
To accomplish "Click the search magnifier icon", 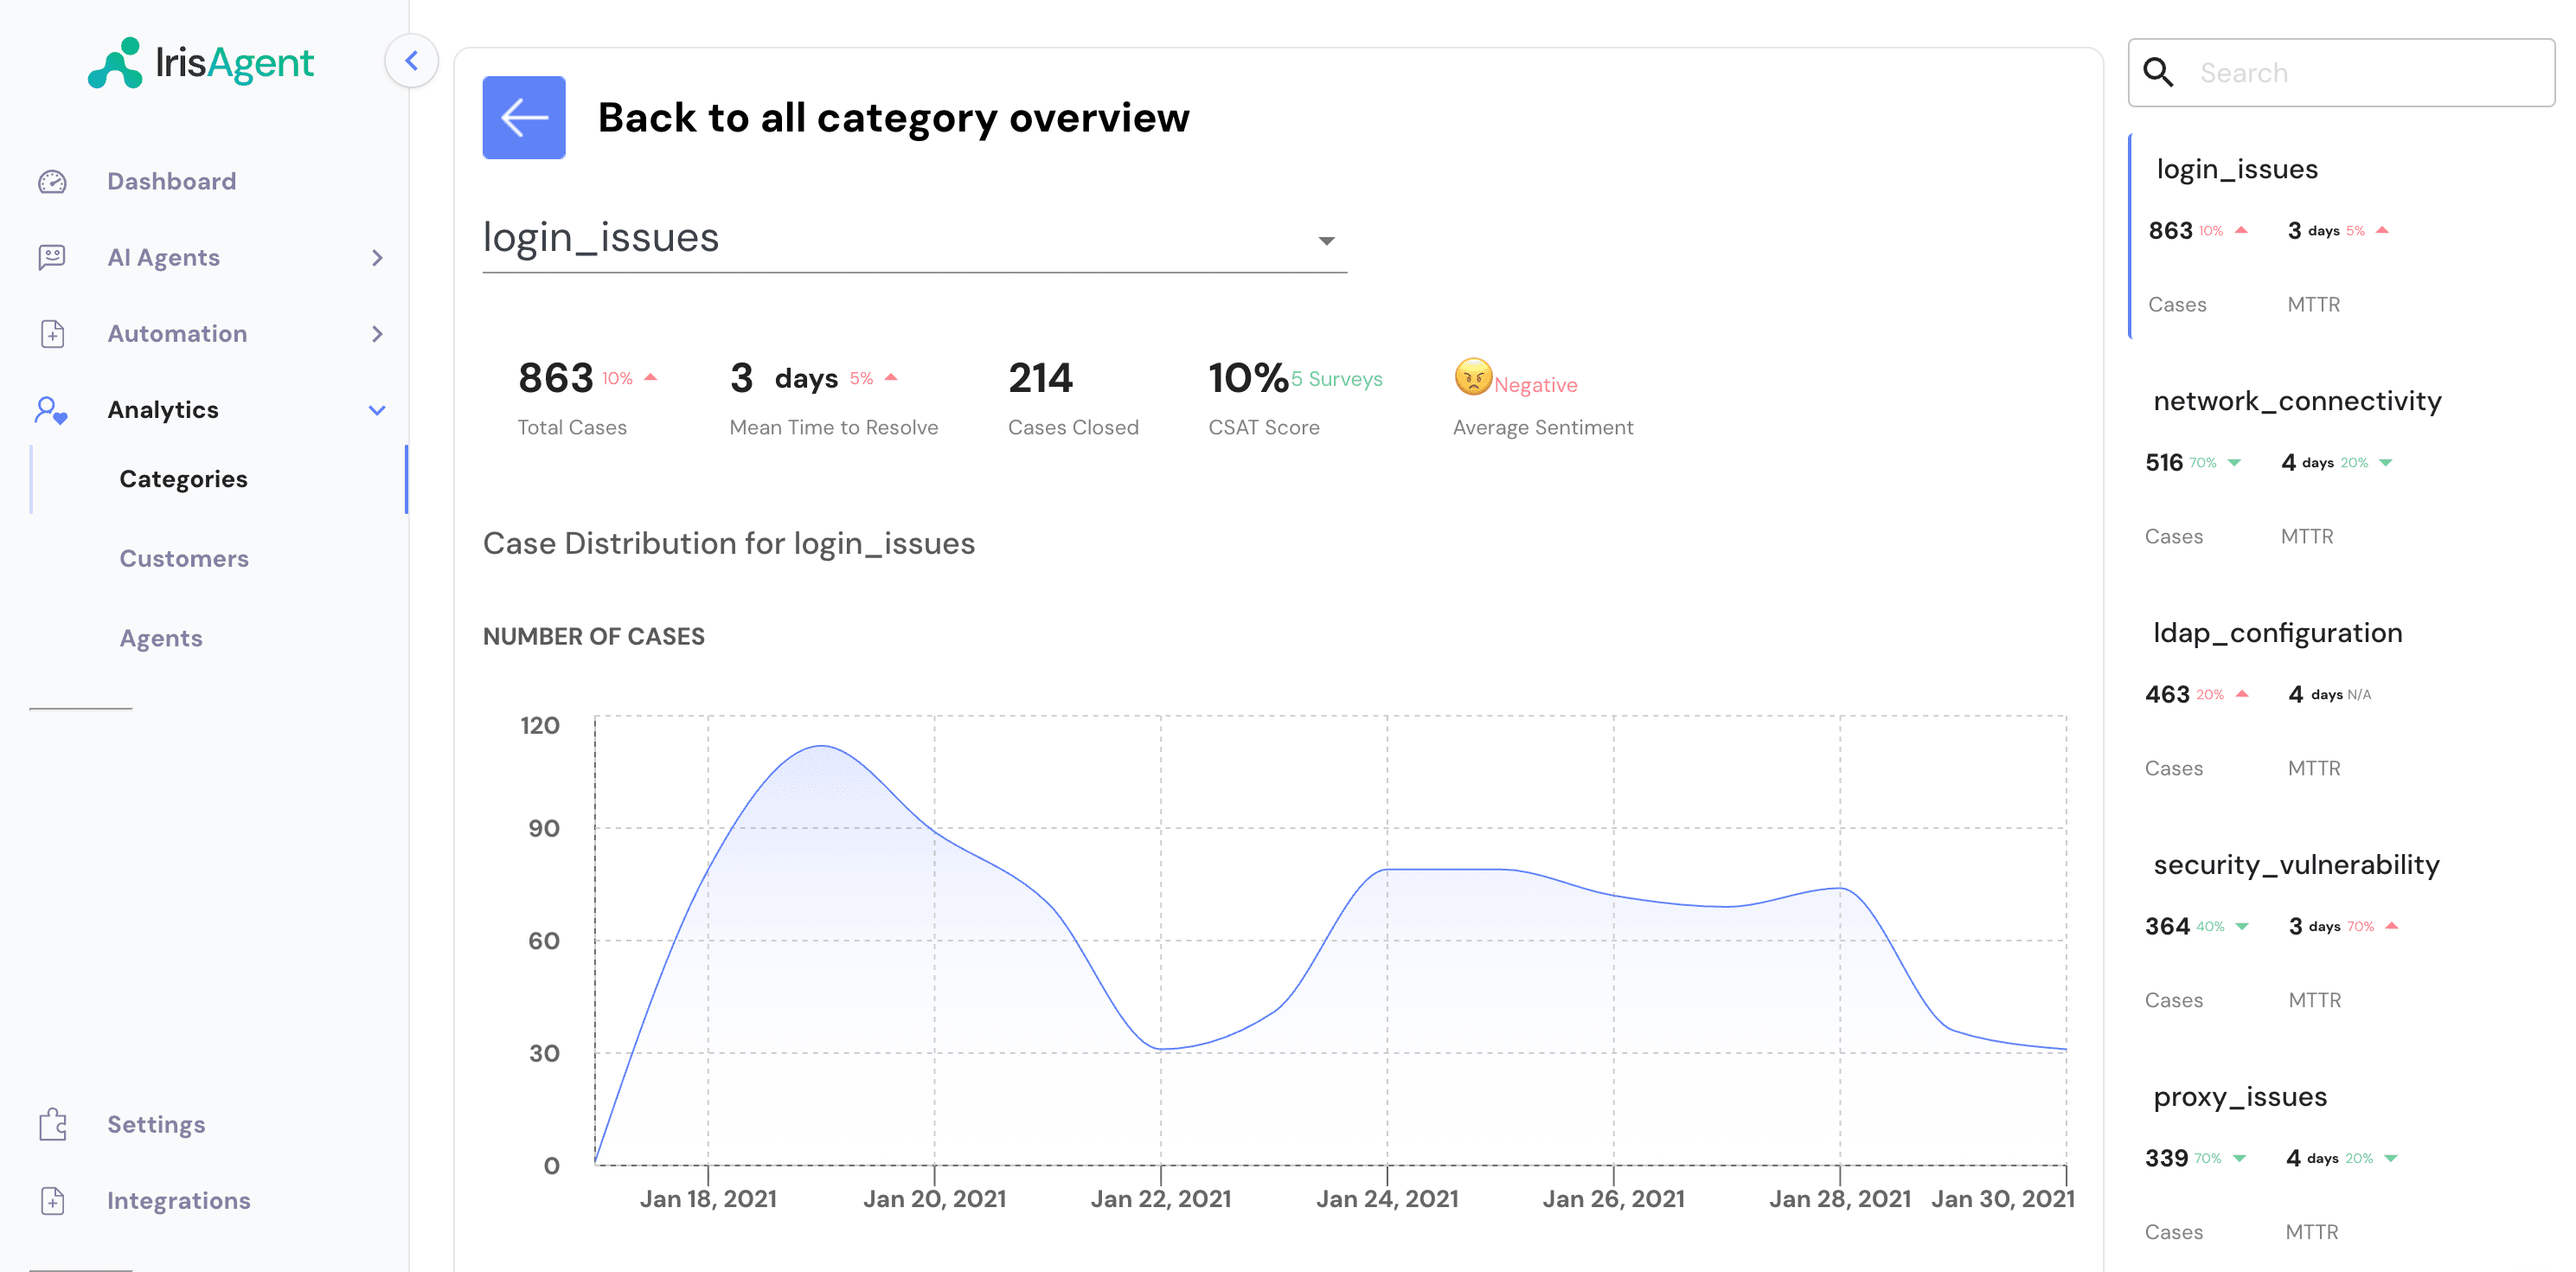I will [2158, 73].
